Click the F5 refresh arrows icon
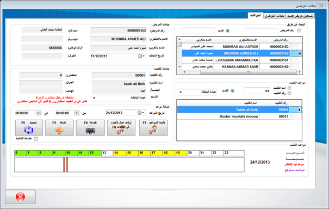The height and width of the screenshot is (209, 329). click(29, 130)
